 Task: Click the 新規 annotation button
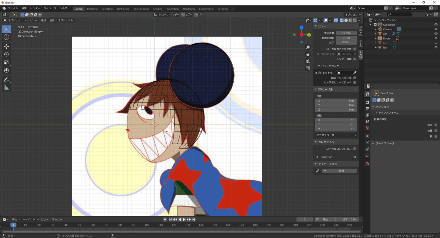click(x=339, y=171)
